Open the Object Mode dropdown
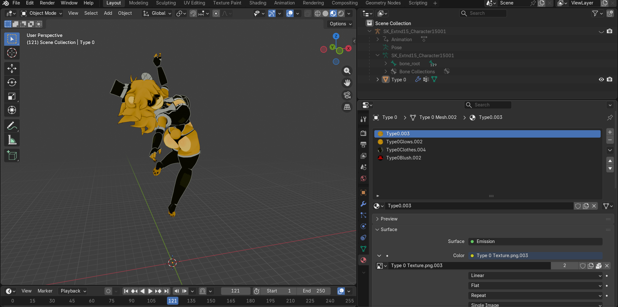 click(42, 13)
